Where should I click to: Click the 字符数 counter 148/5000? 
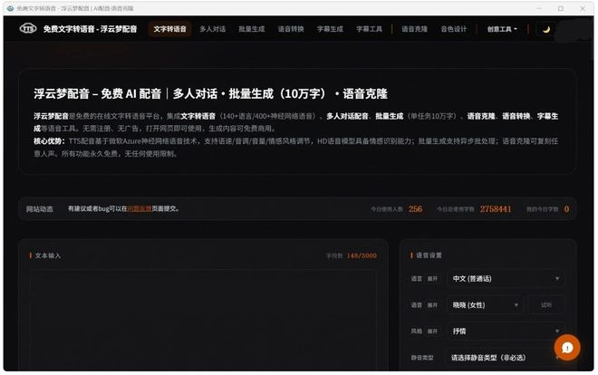tap(362, 255)
